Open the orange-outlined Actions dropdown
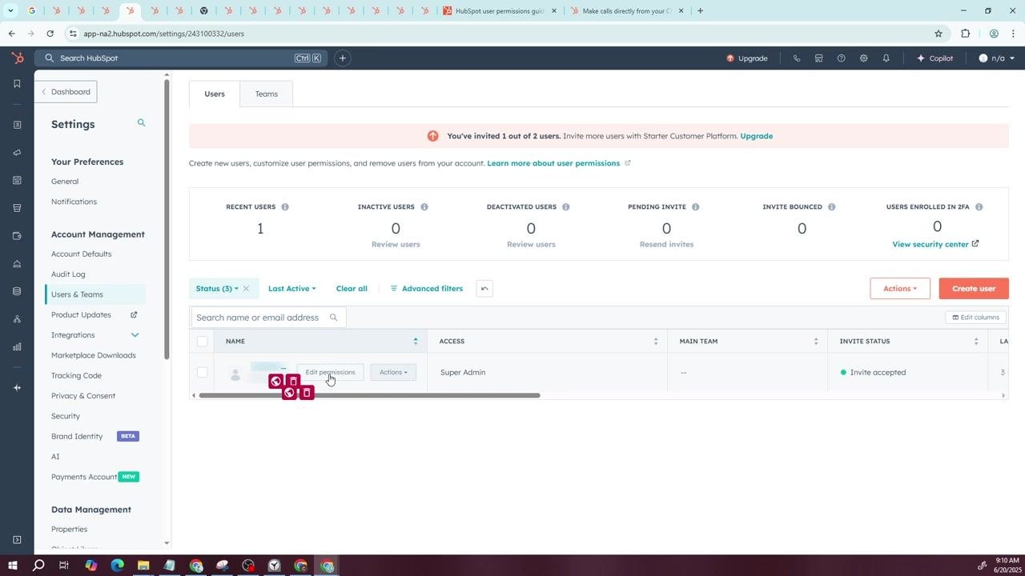 point(900,289)
